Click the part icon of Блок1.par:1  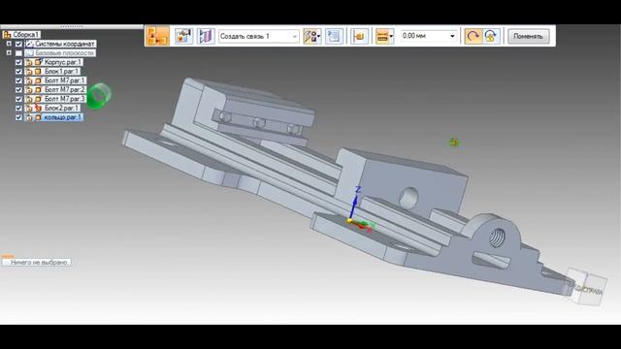tap(38, 71)
